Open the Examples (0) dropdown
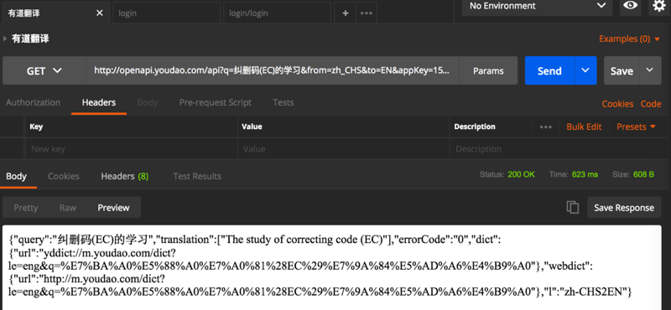Viewport: 671px width, 310px height. 630,39
